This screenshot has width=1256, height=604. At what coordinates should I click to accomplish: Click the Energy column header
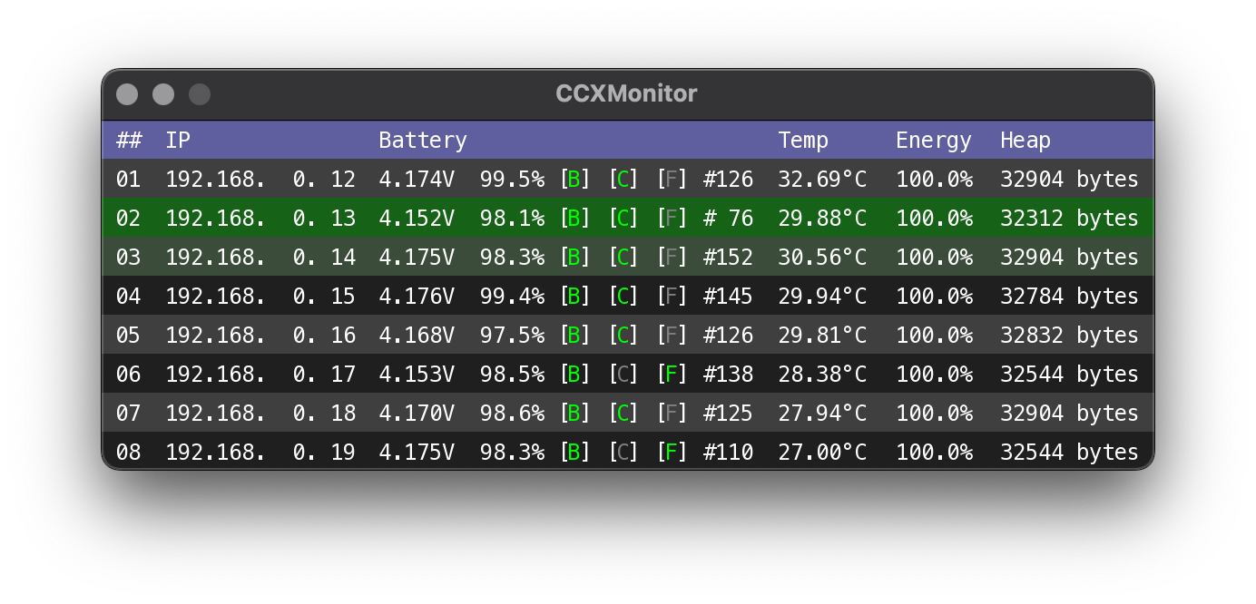pos(933,141)
